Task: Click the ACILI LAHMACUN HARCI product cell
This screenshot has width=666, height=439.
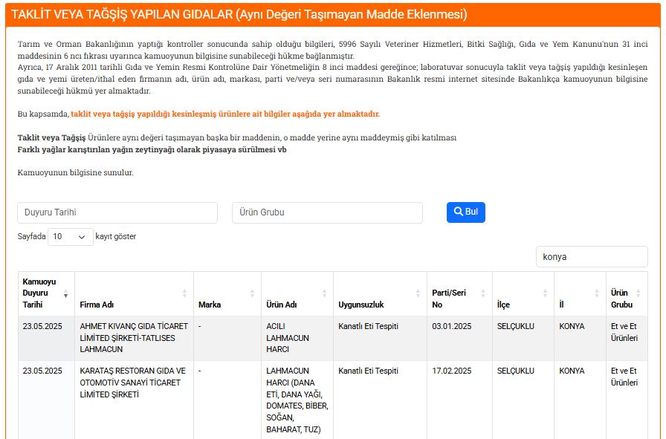Action: 286,338
